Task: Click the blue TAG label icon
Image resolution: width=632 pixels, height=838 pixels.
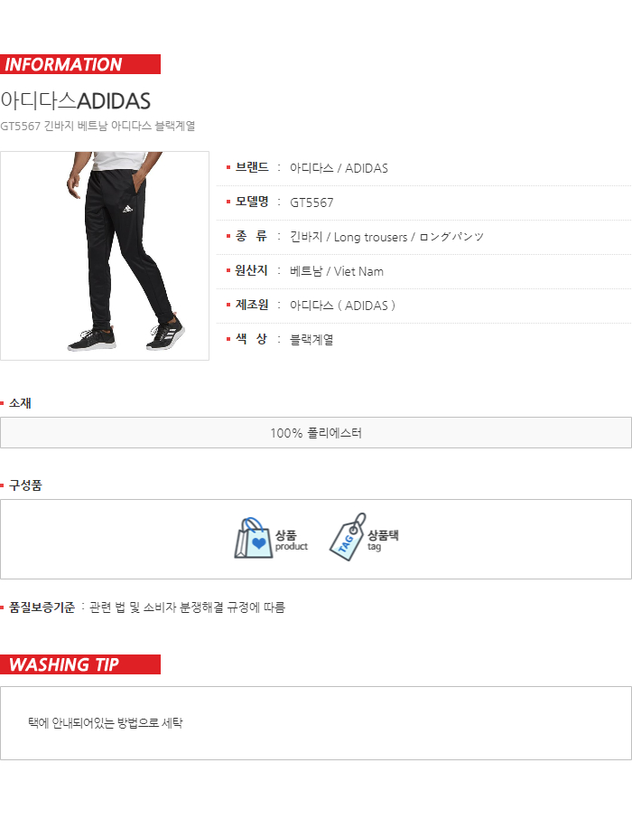Action: point(348,537)
